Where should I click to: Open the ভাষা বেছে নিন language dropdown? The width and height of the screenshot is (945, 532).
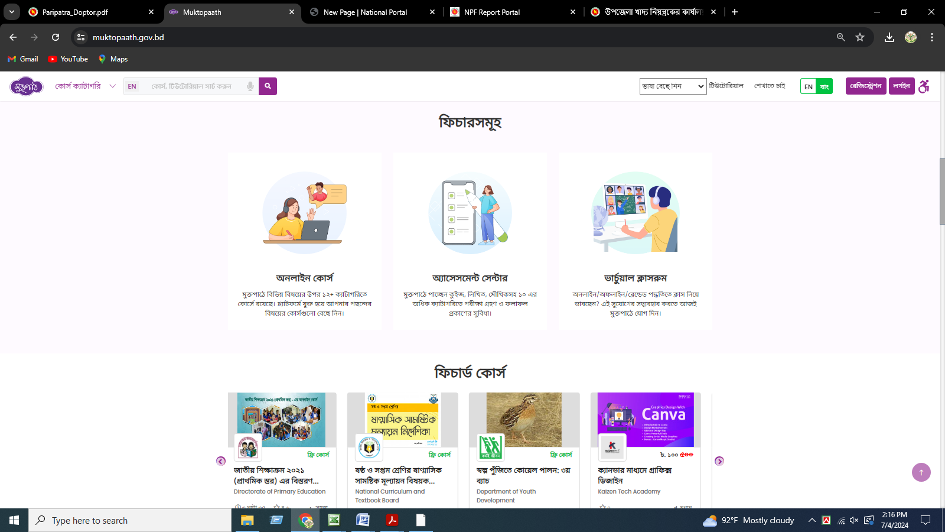(673, 86)
